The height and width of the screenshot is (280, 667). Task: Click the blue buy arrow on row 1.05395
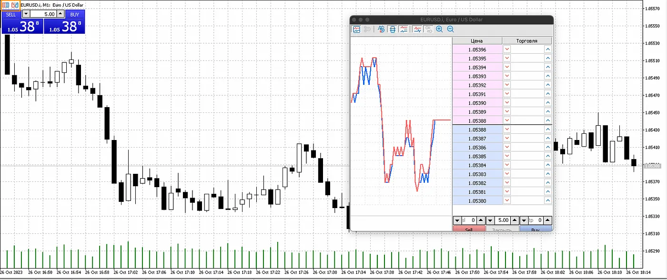tap(548, 58)
